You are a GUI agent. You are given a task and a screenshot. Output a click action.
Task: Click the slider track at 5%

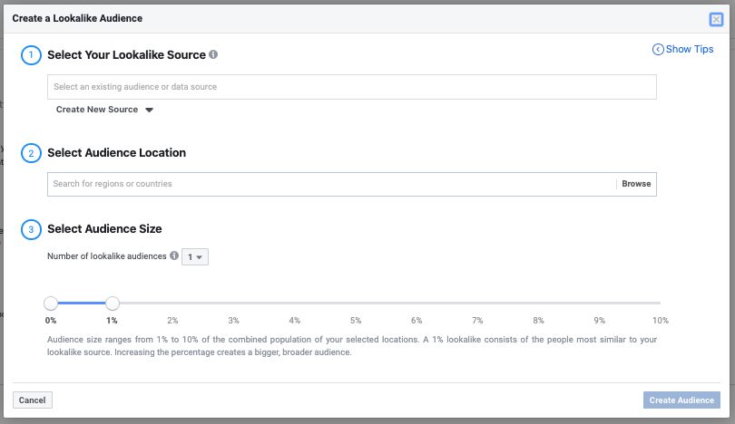[356, 304]
